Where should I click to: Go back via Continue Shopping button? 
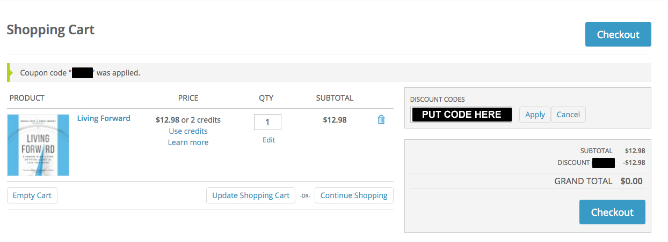tap(354, 195)
